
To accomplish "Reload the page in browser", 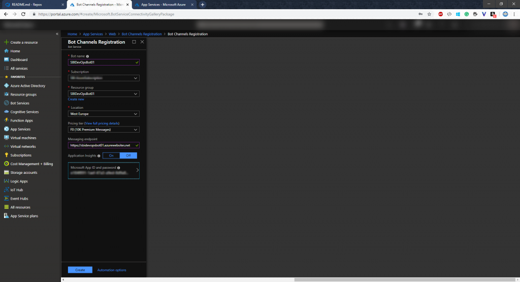I will (23, 14).
